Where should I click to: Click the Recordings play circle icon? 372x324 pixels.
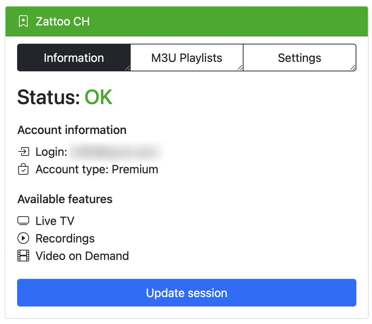point(23,238)
